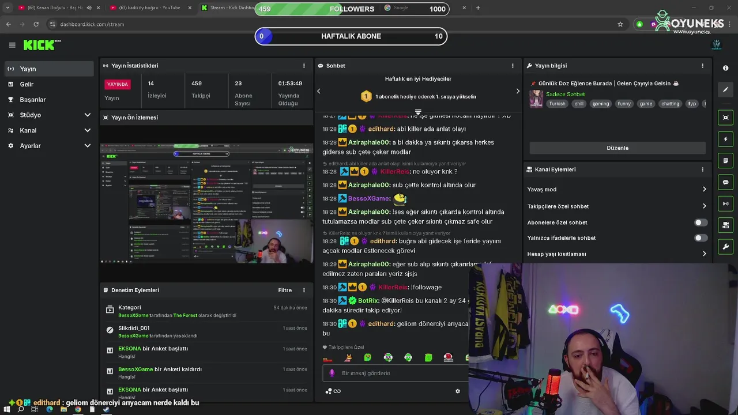Show next gifter banner with right arrow

click(517, 91)
